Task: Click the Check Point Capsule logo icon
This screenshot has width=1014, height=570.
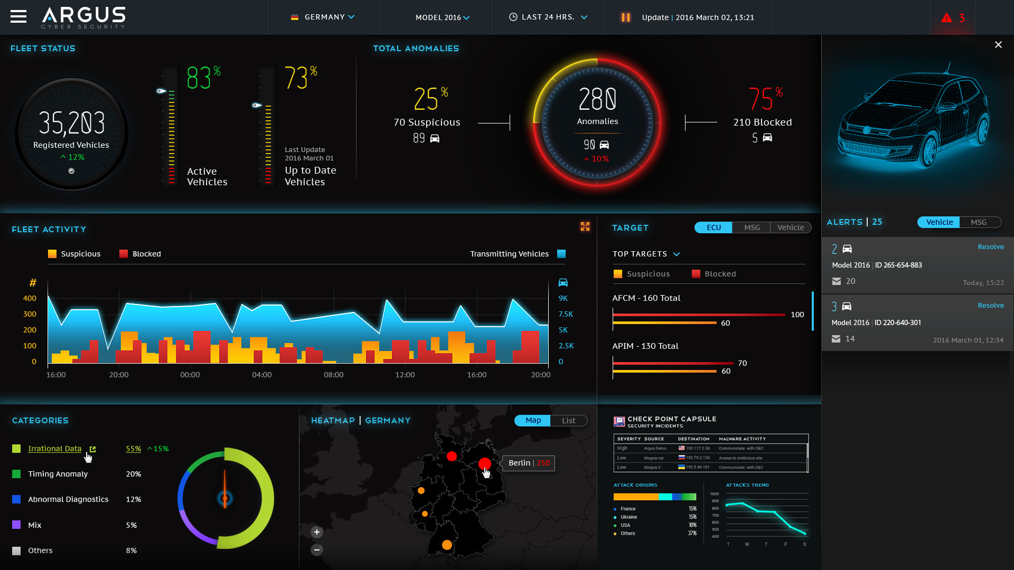Action: (x=619, y=422)
